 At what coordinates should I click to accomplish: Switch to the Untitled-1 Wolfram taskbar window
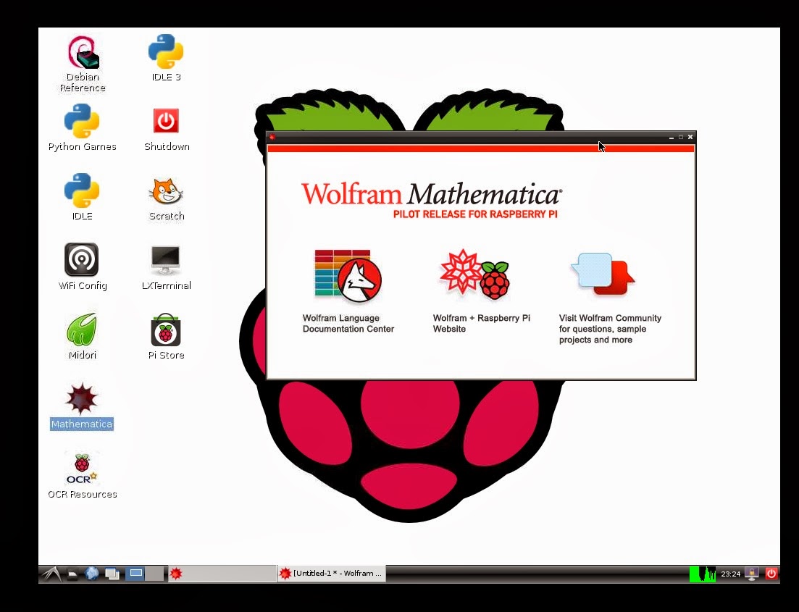click(332, 574)
